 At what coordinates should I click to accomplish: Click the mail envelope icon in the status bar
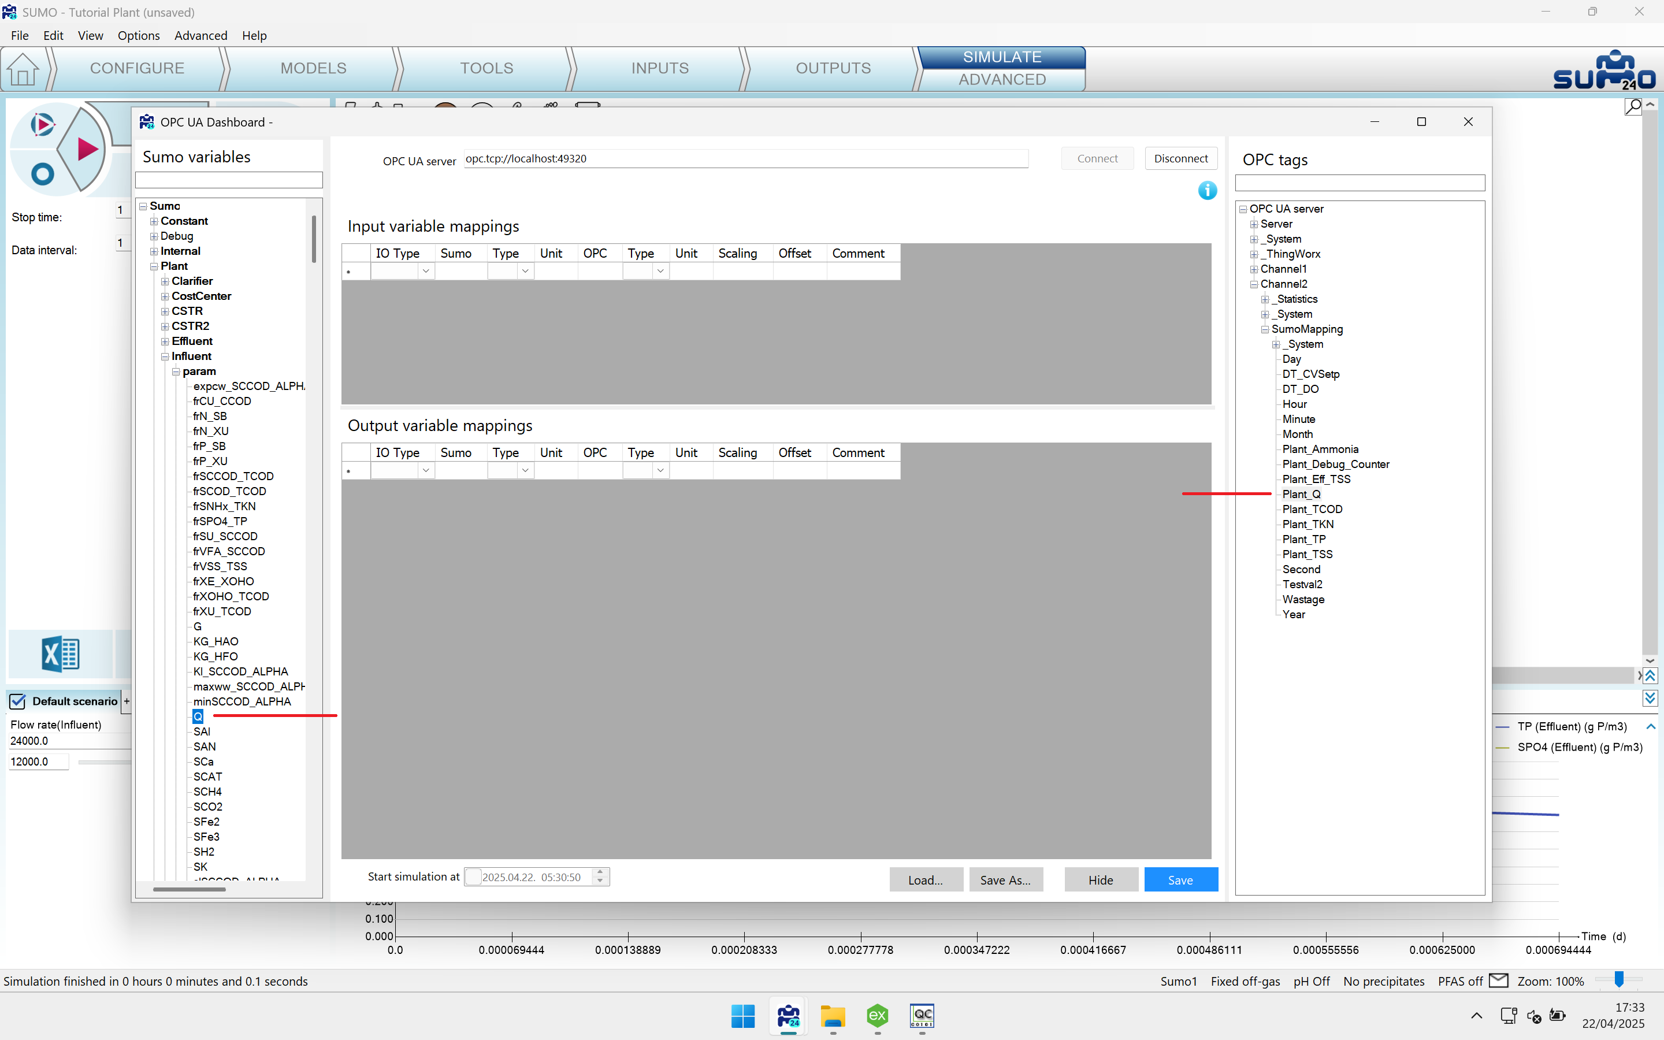(1498, 981)
